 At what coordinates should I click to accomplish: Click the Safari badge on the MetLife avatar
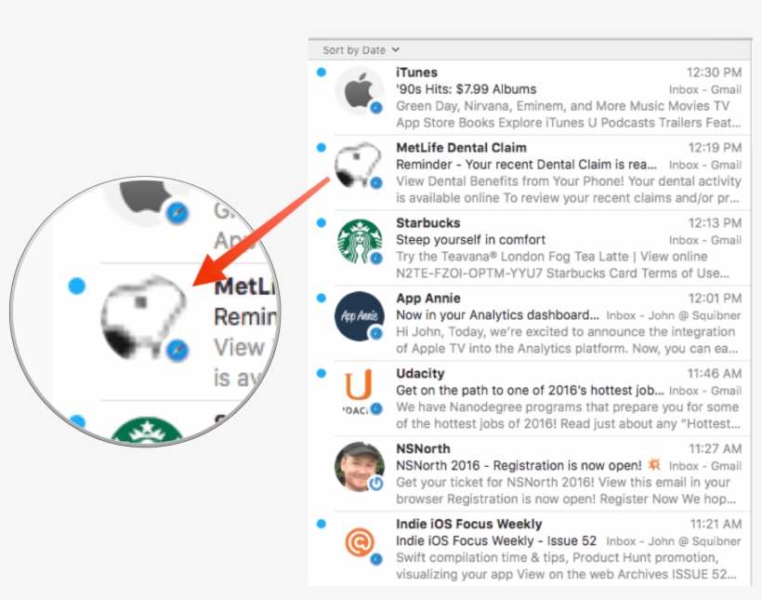click(x=376, y=183)
